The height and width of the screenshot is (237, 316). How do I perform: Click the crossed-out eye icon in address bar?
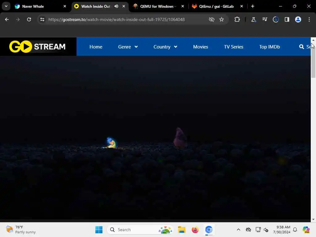click(211, 19)
